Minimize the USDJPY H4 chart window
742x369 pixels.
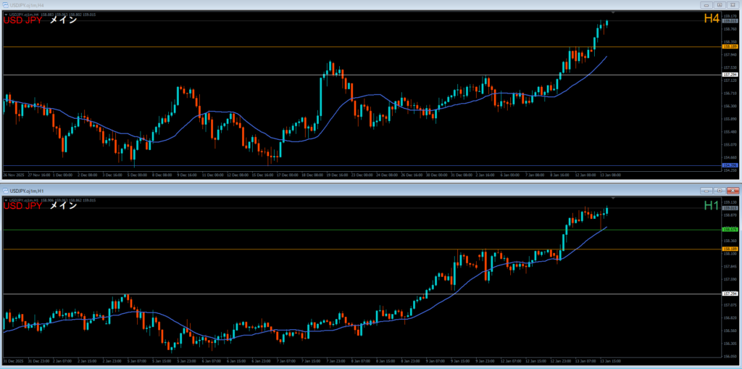[x=707, y=5]
